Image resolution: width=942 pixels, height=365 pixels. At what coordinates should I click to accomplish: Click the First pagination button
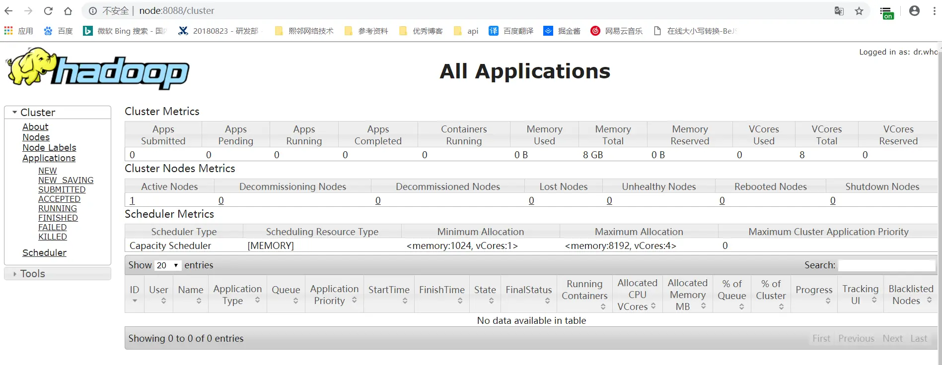(821, 338)
